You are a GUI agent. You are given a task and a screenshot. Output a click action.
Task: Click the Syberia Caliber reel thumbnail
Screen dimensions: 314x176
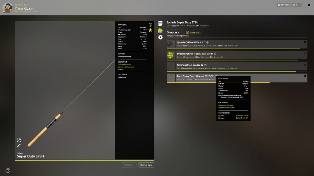171,44
